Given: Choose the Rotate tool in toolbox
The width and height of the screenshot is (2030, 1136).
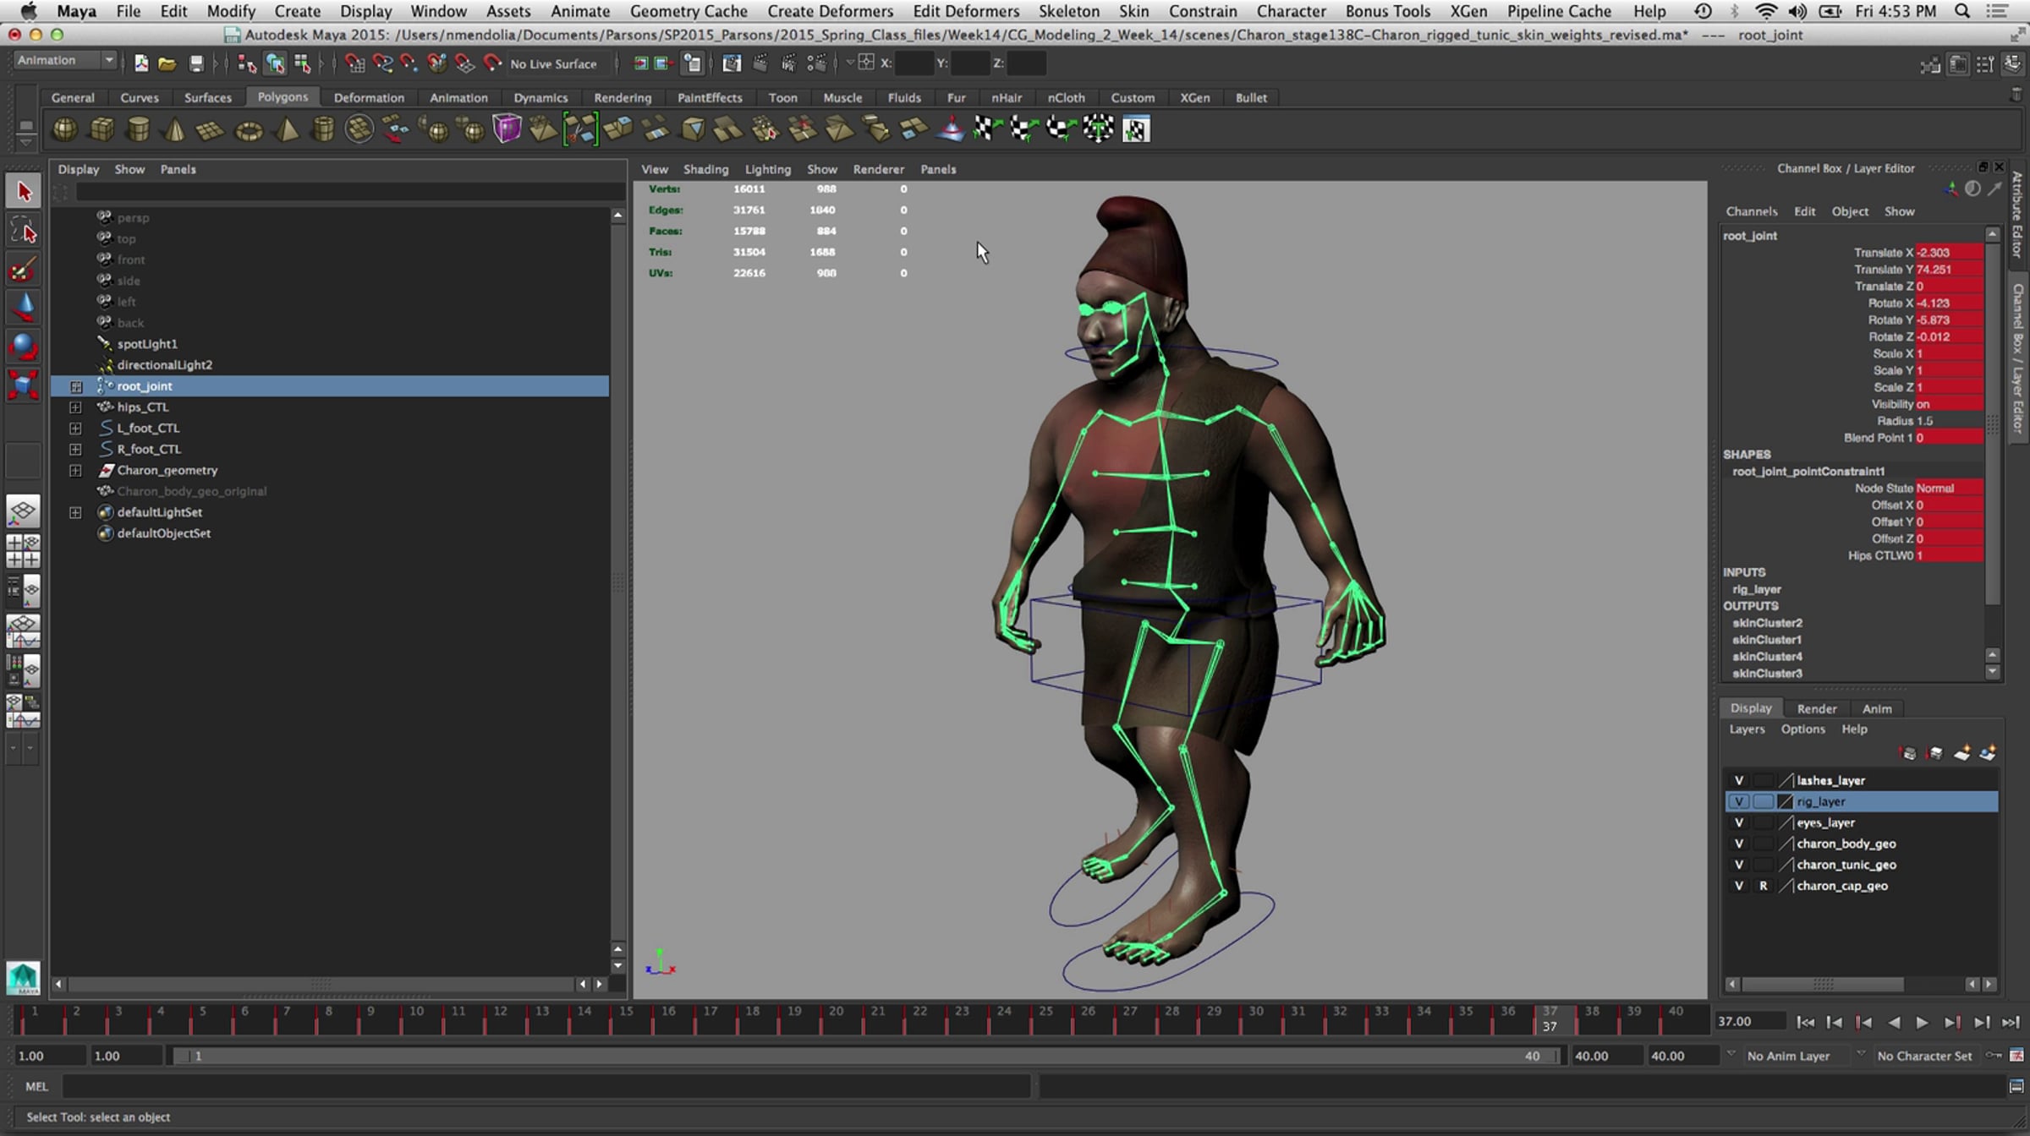Looking at the screenshot, I should (23, 347).
